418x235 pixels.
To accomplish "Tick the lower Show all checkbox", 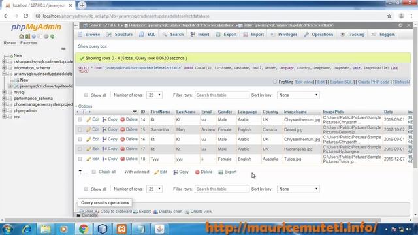I will [x=86, y=189].
